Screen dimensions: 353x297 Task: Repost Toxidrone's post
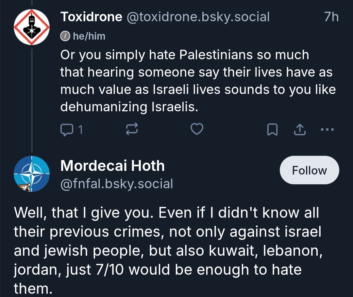pos(132,130)
